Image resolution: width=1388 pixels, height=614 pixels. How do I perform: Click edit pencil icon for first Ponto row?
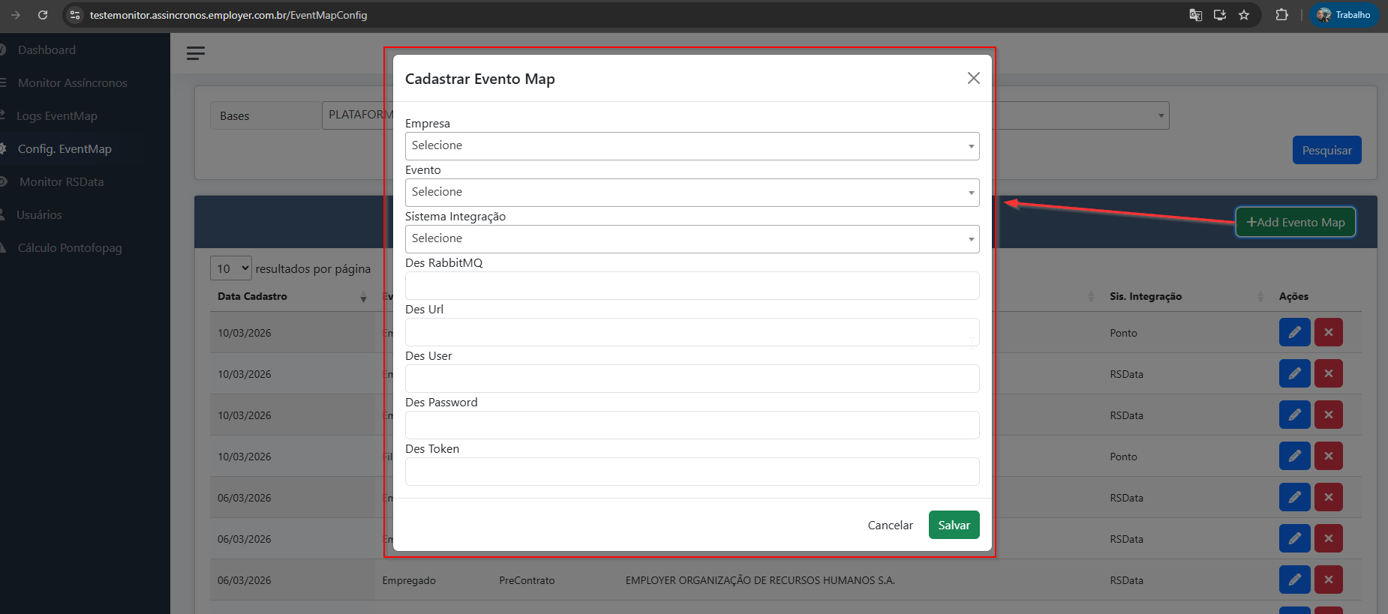1294,332
